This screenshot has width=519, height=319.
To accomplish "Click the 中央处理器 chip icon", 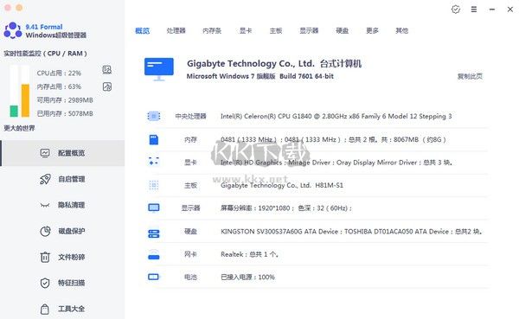I will coord(154,116).
